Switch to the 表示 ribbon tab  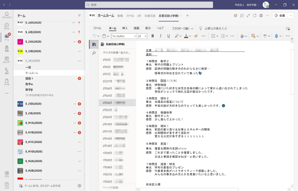click(x=148, y=28)
